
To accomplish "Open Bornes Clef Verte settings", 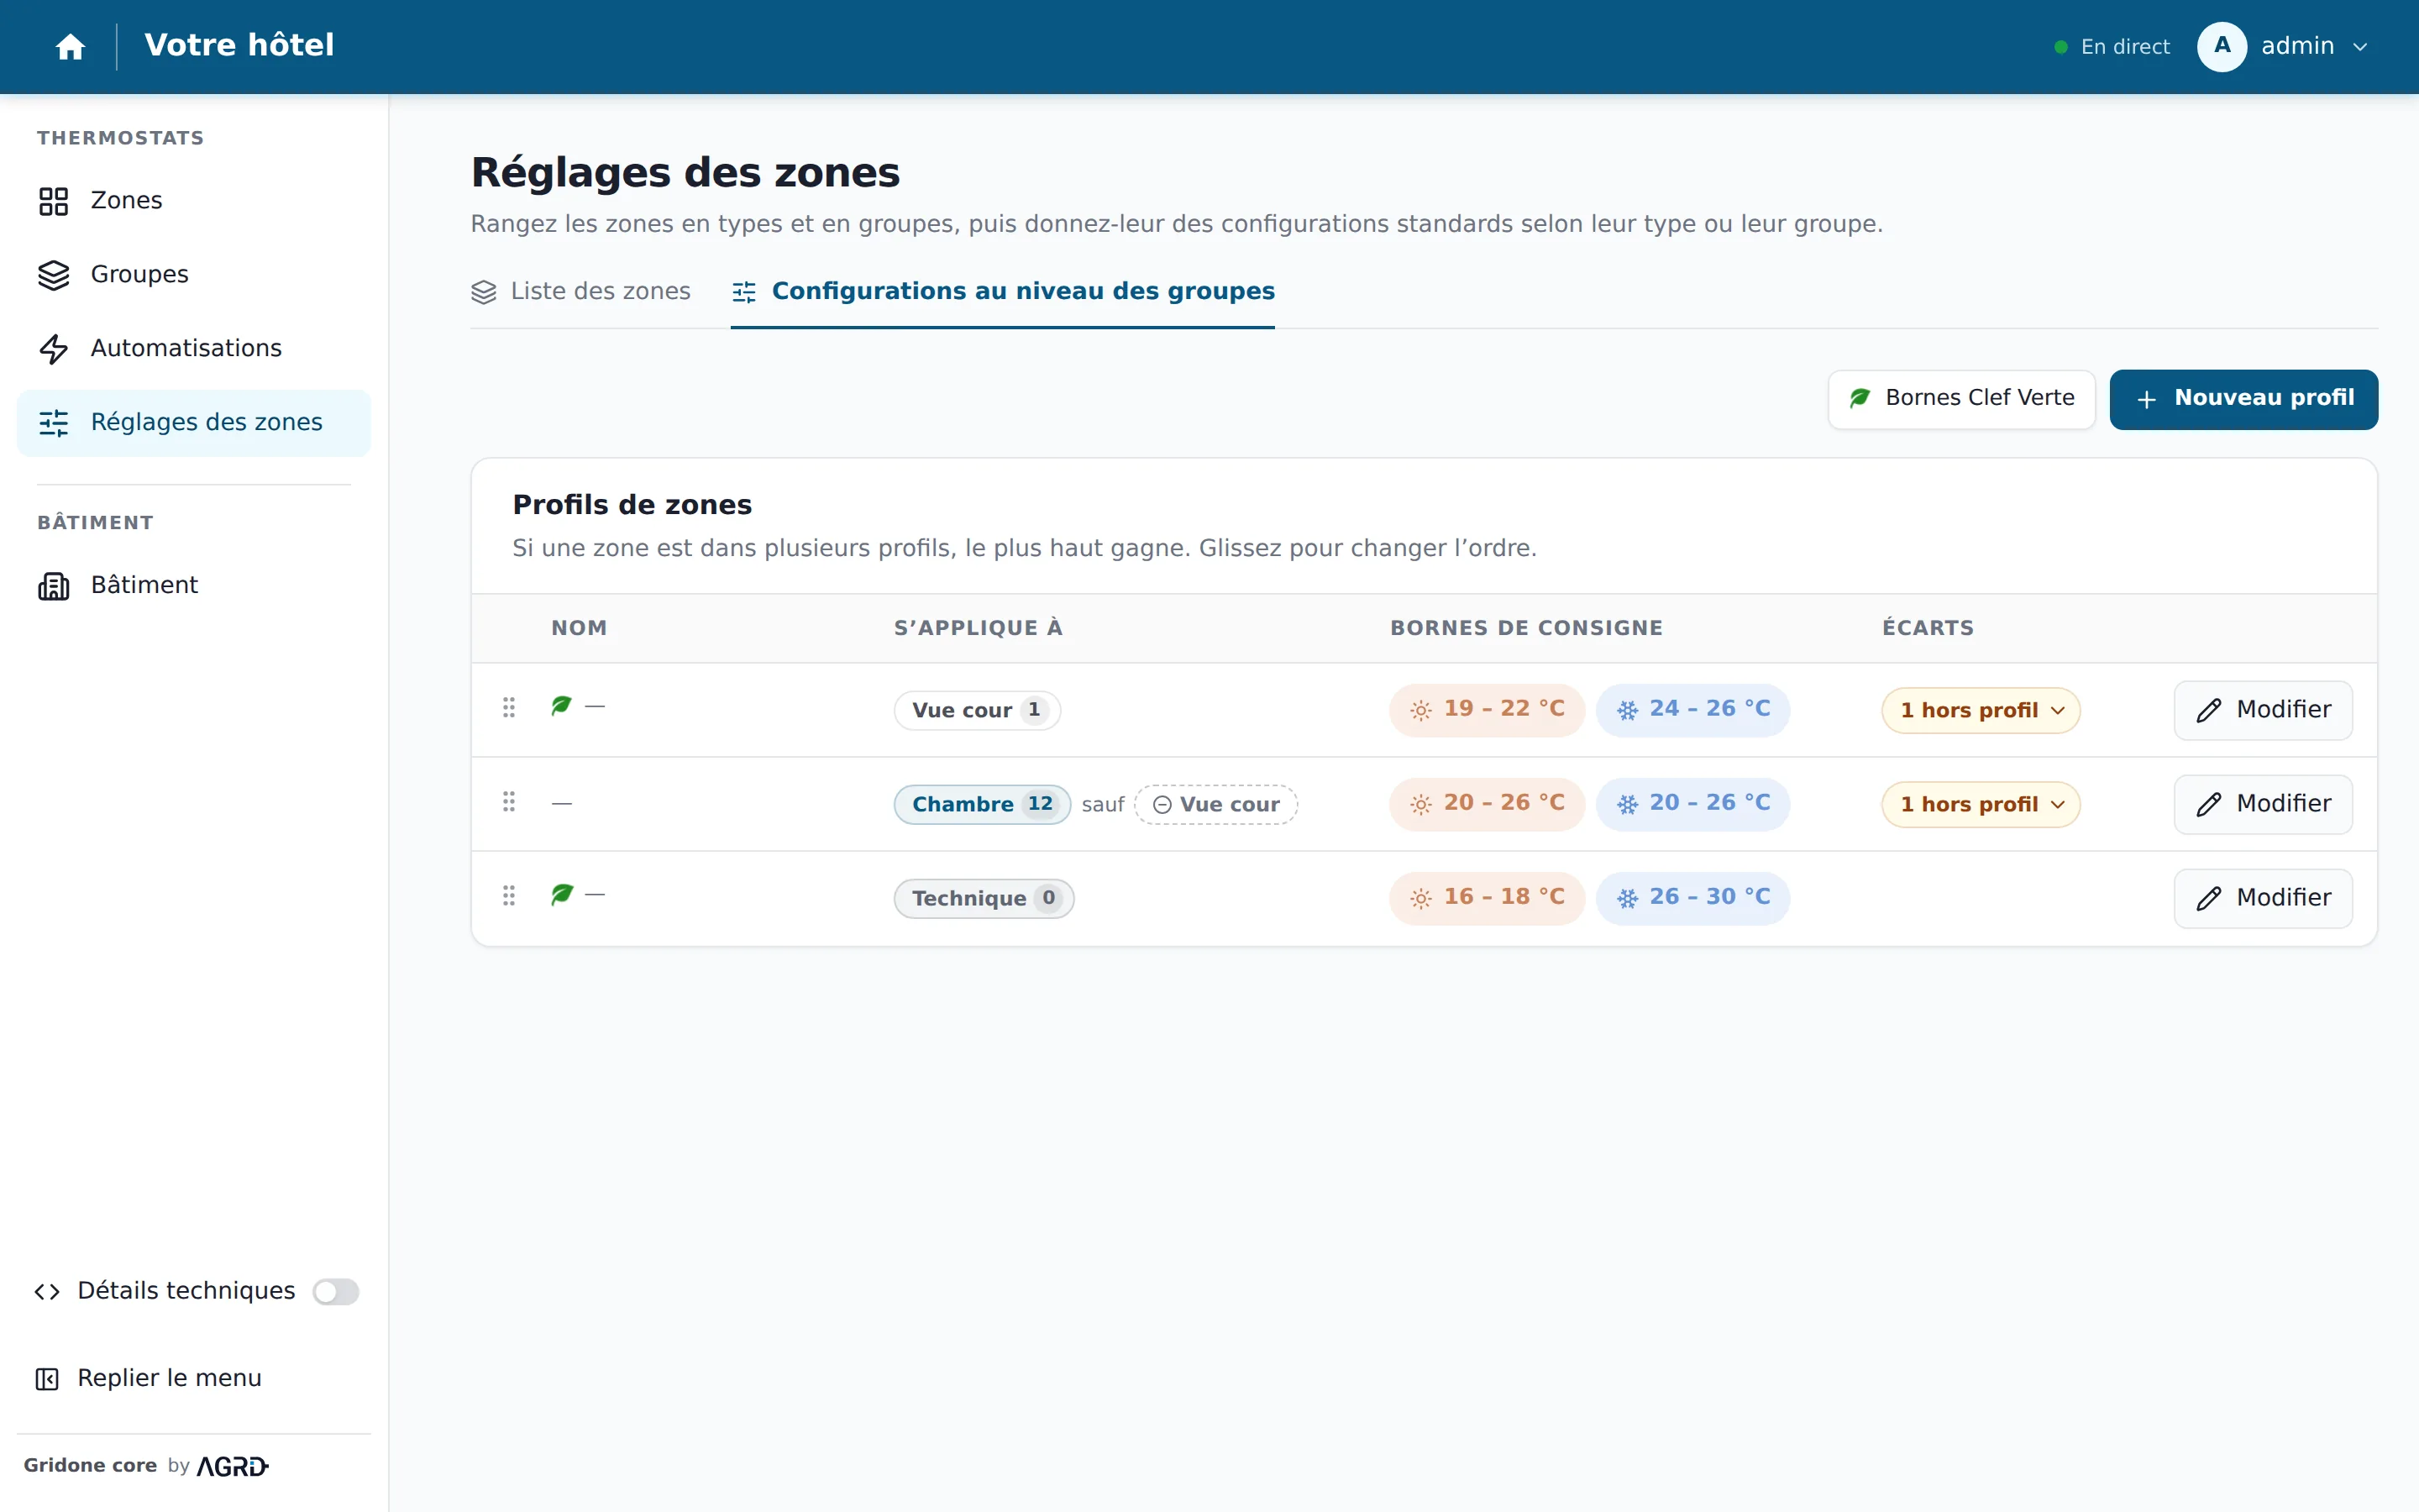I will 1961,399.
